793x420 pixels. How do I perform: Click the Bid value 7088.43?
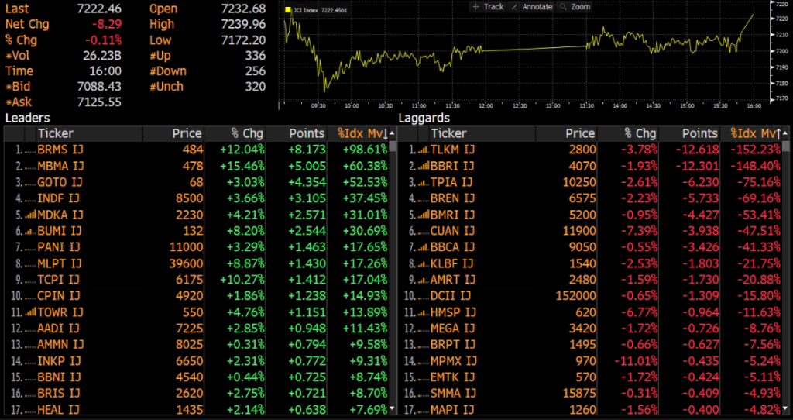(x=100, y=87)
